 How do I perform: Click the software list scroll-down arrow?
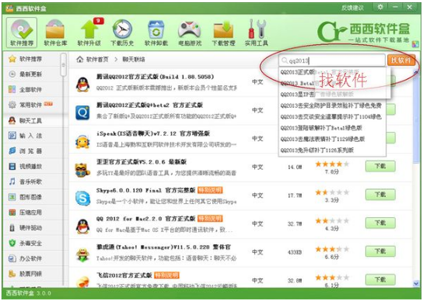click(416, 283)
